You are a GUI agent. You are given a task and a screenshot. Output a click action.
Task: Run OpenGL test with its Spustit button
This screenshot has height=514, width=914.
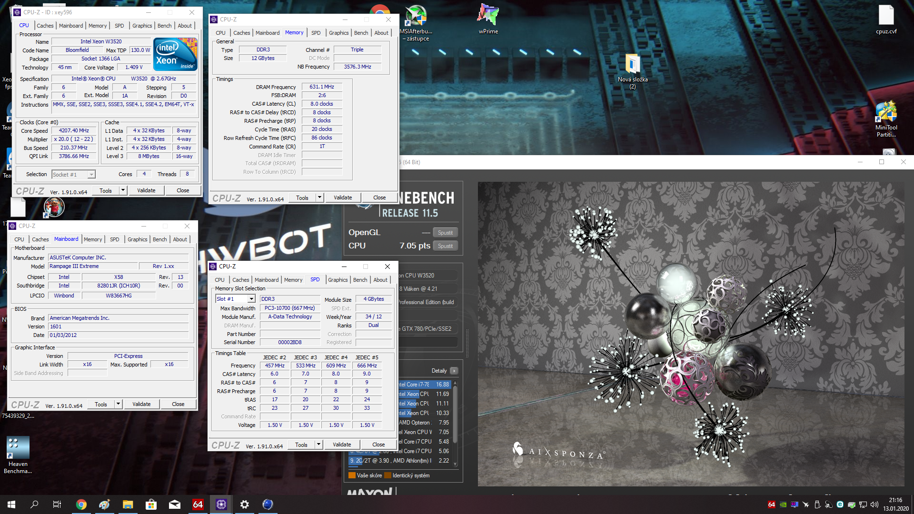click(445, 233)
